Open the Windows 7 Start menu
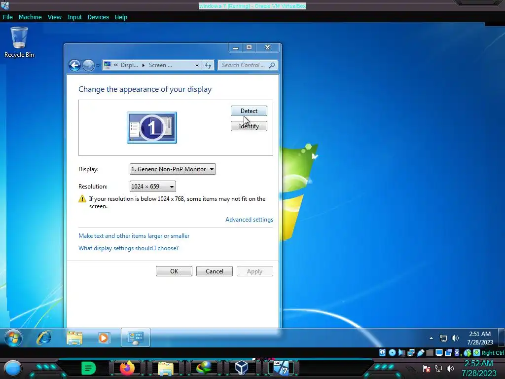The width and height of the screenshot is (505, 379). pos(13,338)
